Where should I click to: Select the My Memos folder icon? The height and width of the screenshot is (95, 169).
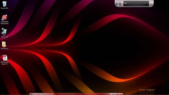(x=4, y=44)
